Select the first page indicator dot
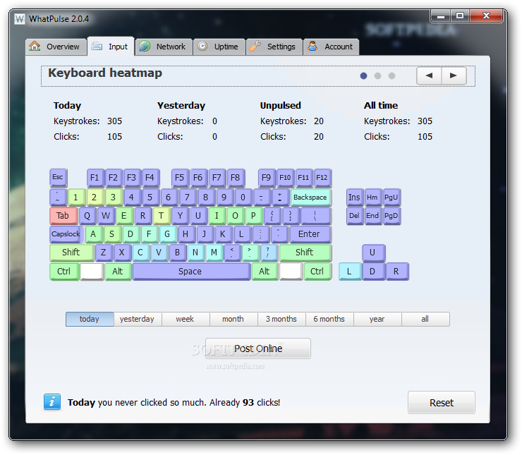The height and width of the screenshot is (455, 522). [363, 76]
